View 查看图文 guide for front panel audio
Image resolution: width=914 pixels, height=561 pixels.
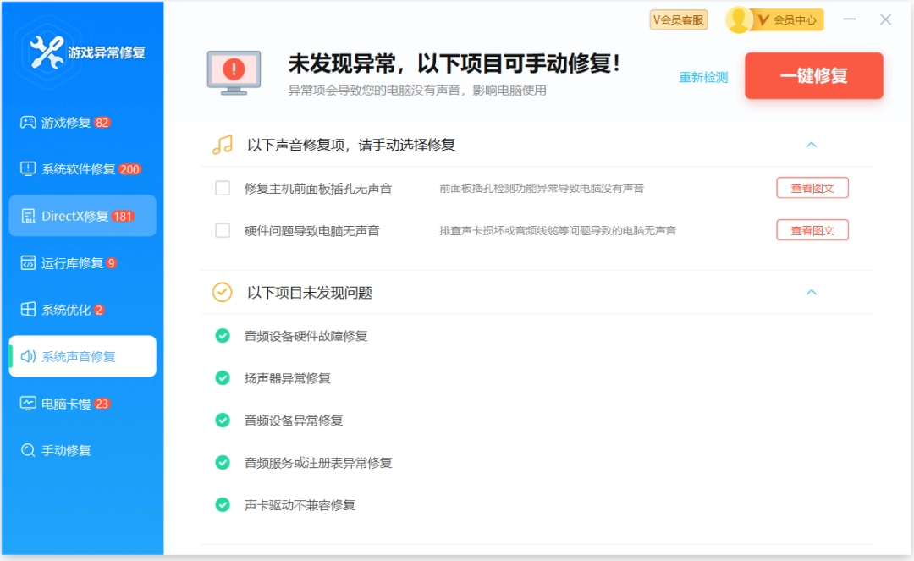coord(812,187)
